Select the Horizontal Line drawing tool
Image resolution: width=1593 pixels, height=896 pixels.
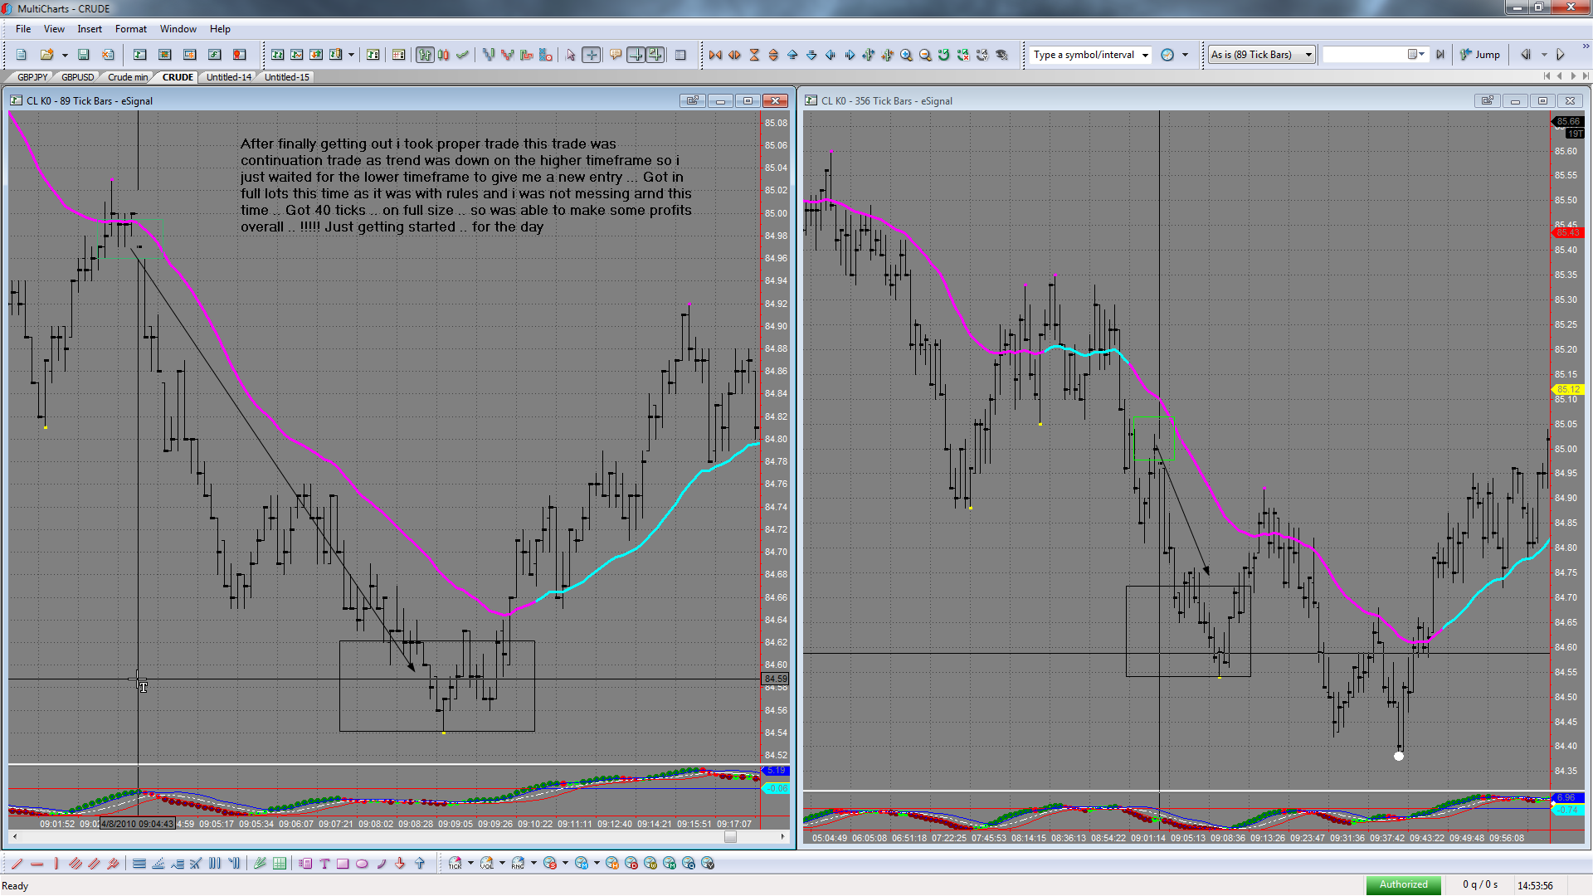(x=37, y=864)
